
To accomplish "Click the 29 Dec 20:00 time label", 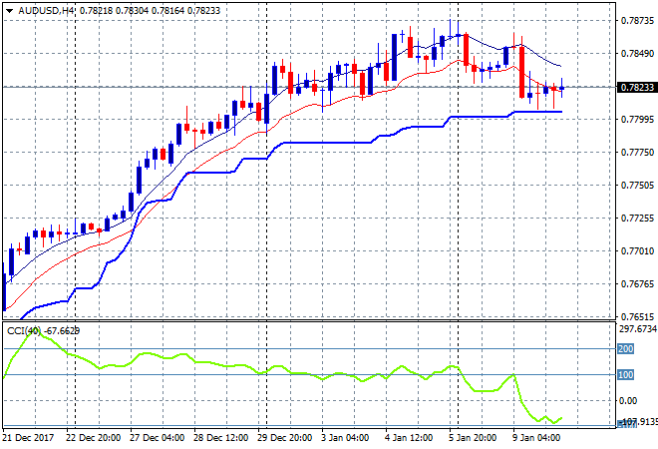I will (x=284, y=438).
